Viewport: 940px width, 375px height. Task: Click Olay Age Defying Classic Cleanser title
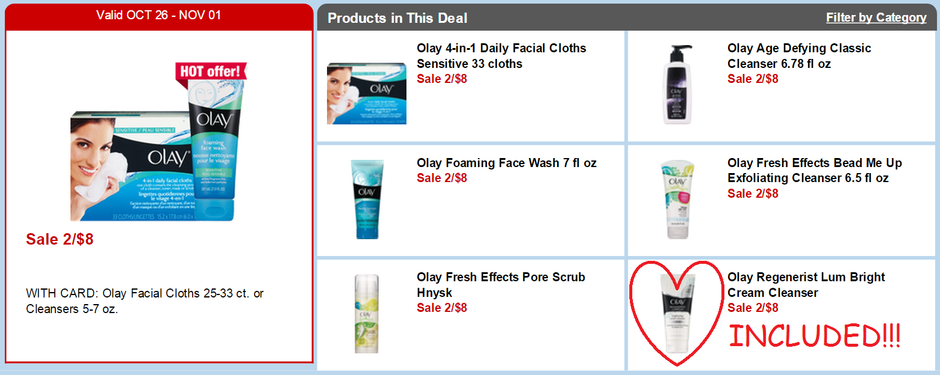(x=799, y=56)
